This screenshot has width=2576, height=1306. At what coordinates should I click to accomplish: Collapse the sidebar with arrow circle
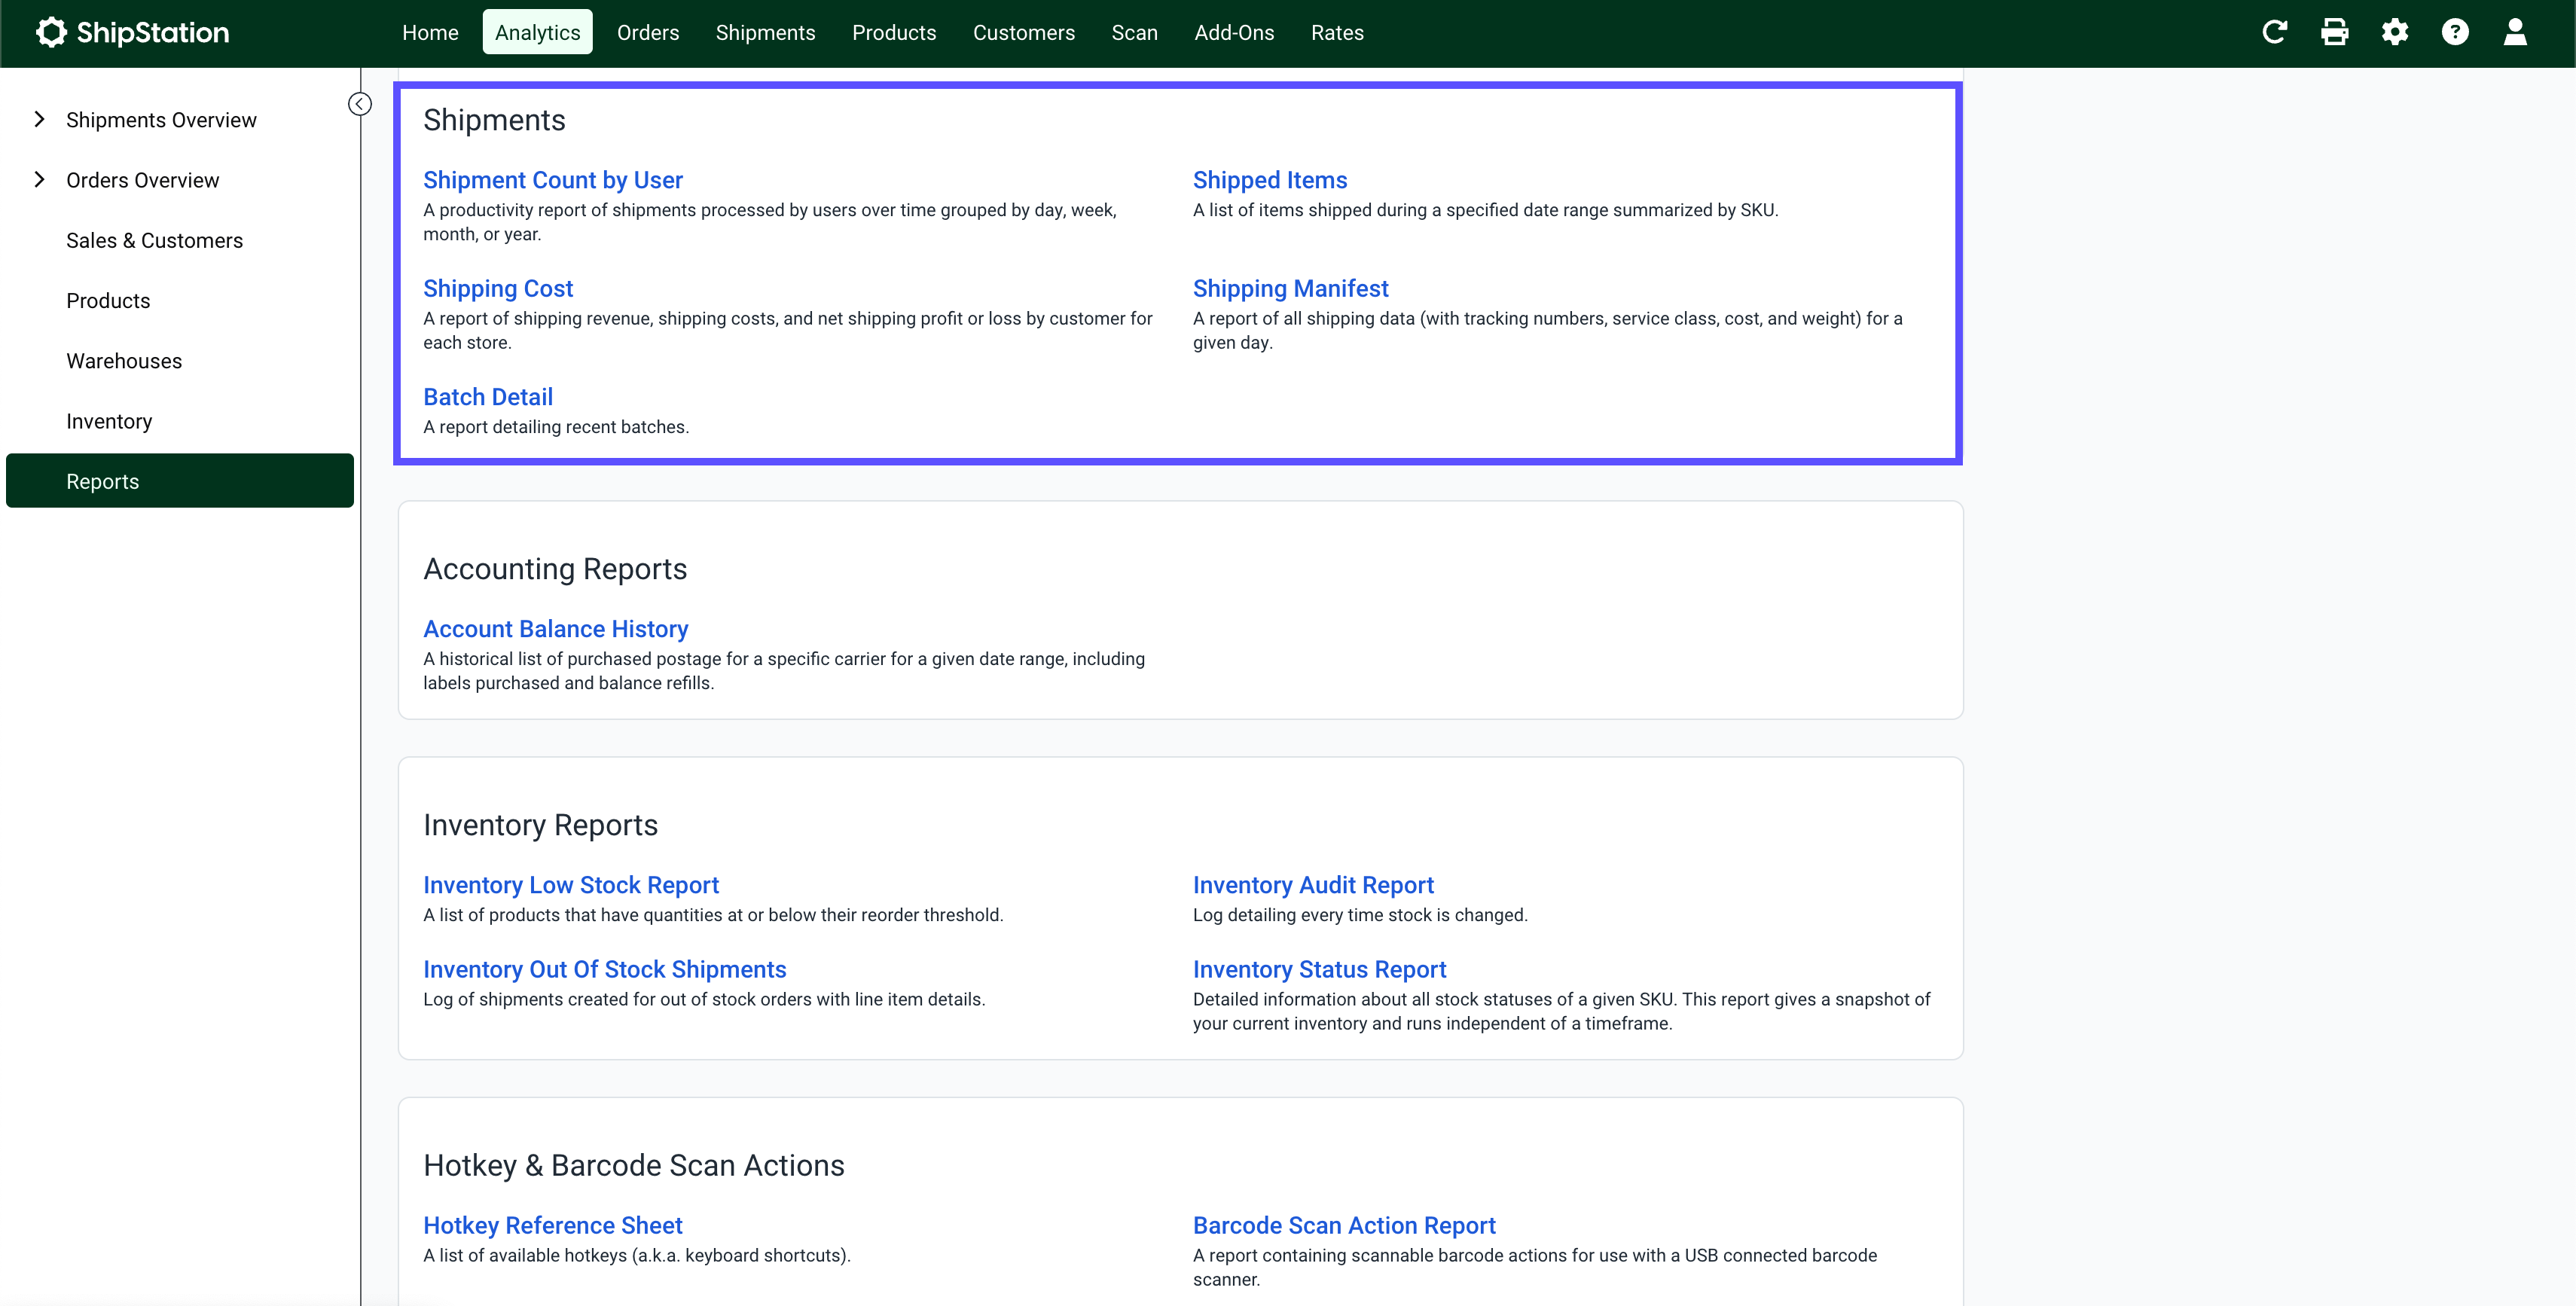(x=360, y=104)
